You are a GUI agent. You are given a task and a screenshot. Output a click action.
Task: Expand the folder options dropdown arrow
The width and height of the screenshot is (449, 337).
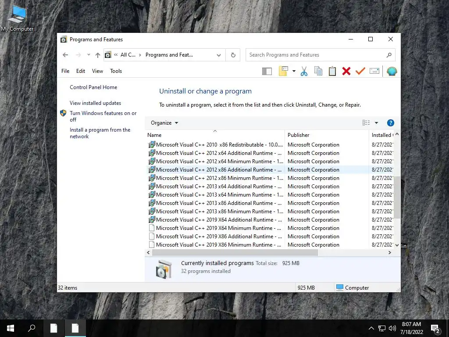294,71
